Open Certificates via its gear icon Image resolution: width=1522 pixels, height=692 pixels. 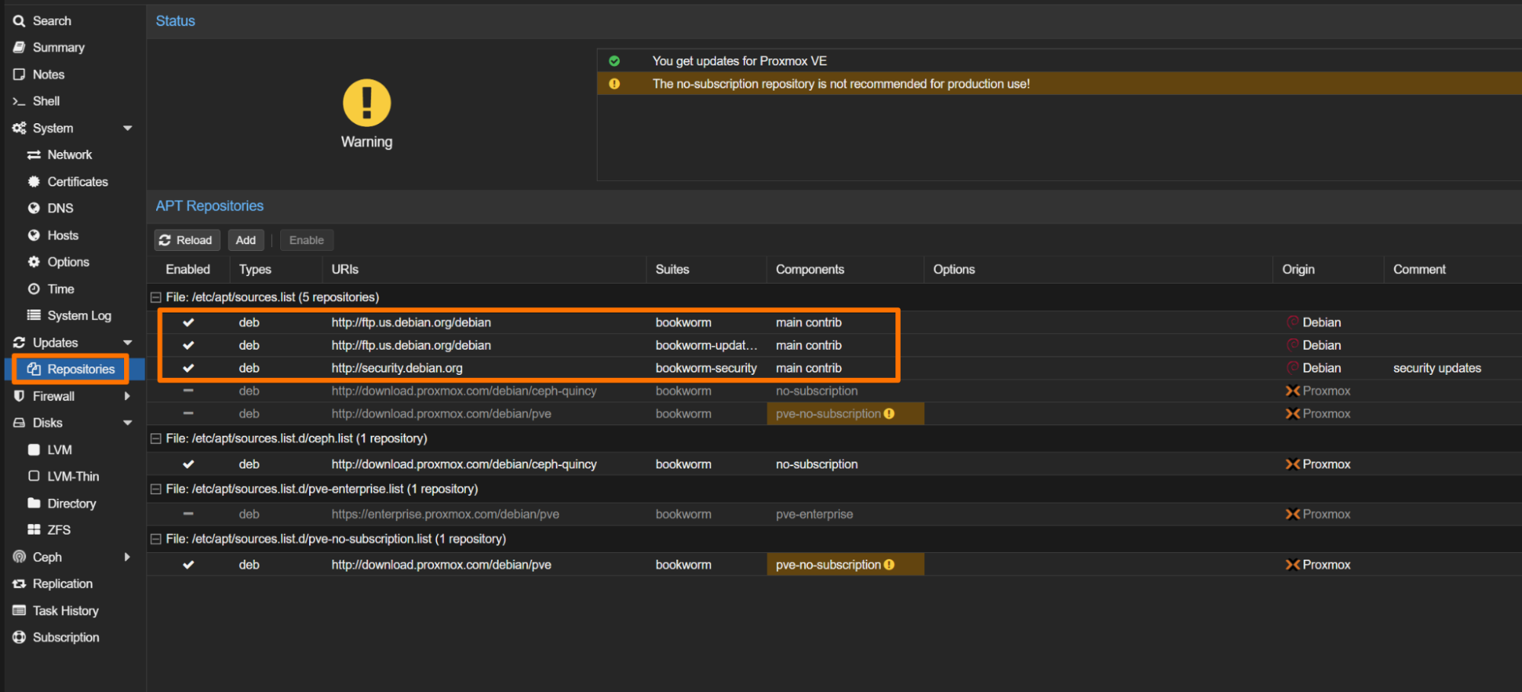(34, 182)
